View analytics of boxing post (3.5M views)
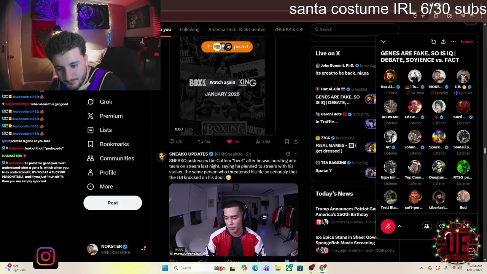Image resolution: width=487 pixels, height=274 pixels. point(263,142)
